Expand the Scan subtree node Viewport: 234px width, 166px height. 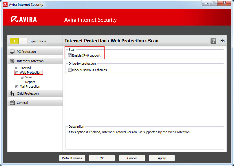(22, 77)
